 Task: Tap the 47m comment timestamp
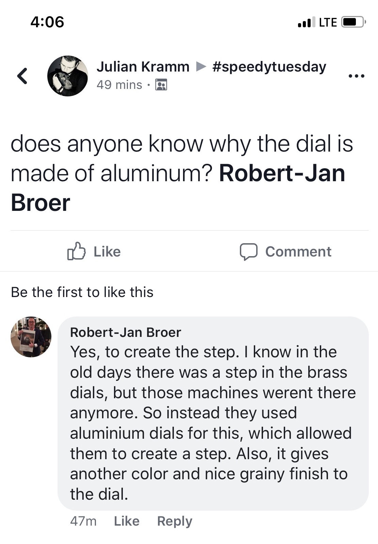tap(83, 521)
